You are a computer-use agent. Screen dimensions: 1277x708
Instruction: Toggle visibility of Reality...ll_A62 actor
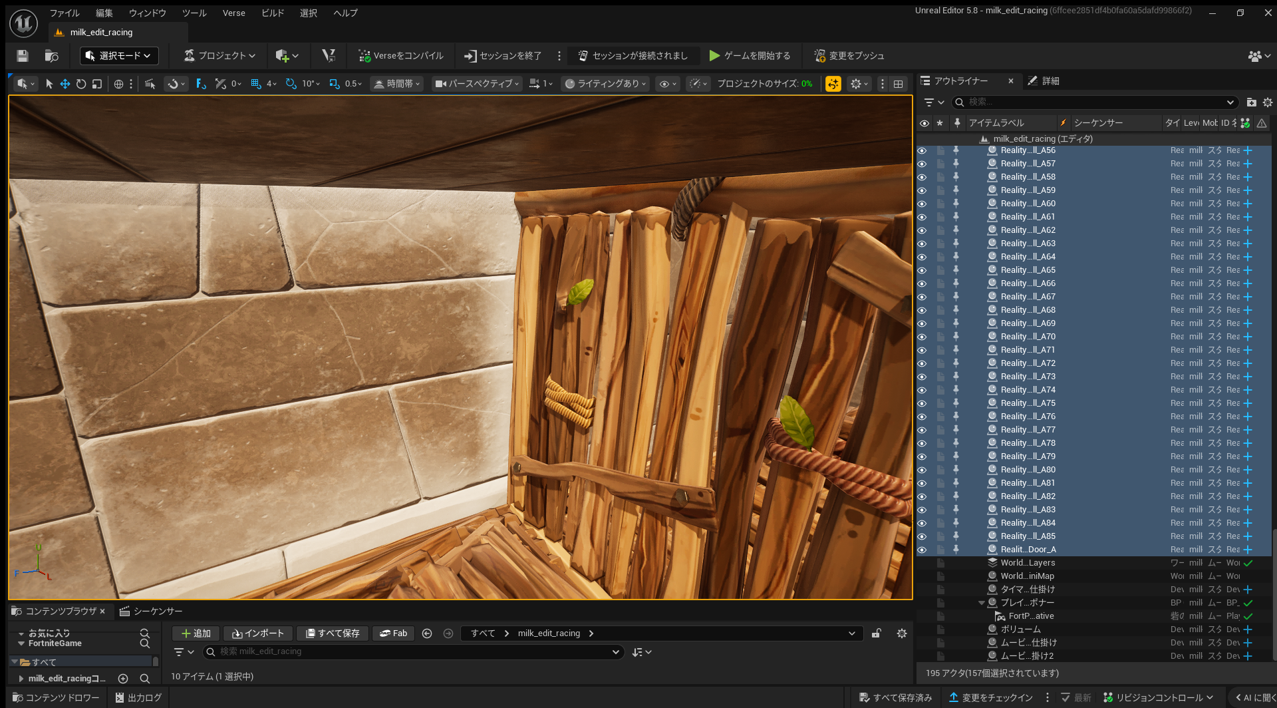point(922,230)
